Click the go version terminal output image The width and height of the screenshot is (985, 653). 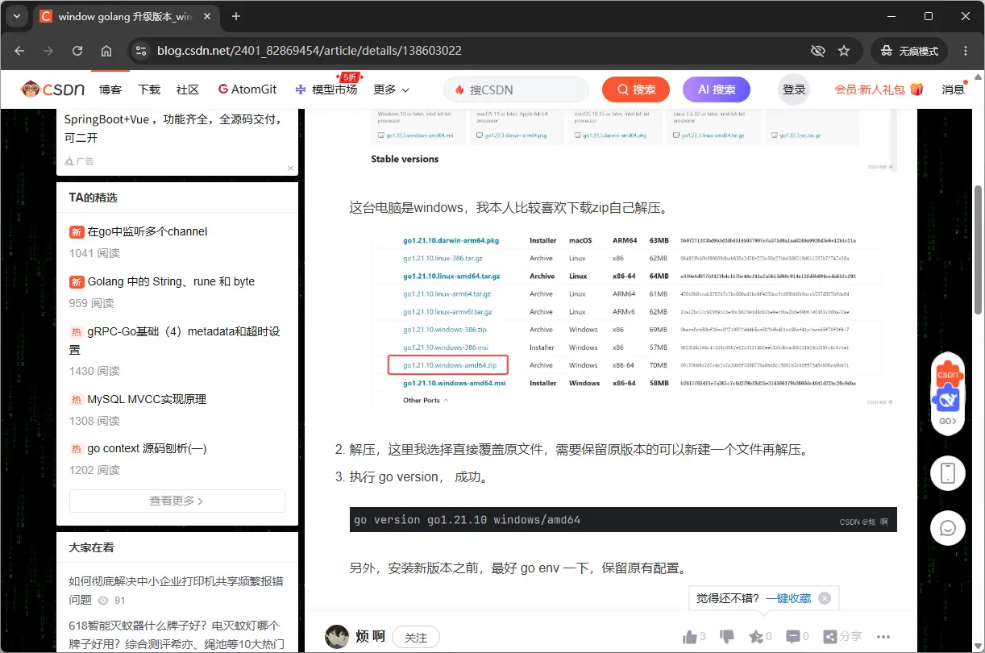[x=623, y=520]
